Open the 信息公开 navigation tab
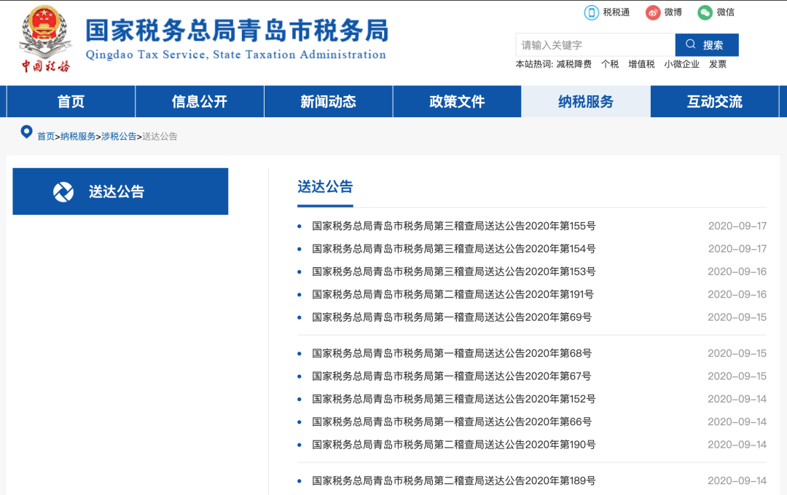This screenshot has height=495, width=787. (x=200, y=102)
